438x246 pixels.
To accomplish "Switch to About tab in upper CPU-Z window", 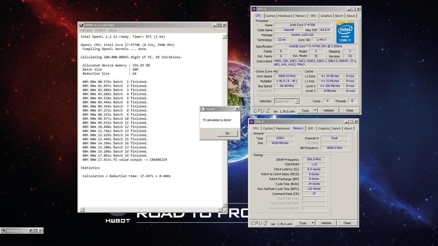I will (351, 16).
